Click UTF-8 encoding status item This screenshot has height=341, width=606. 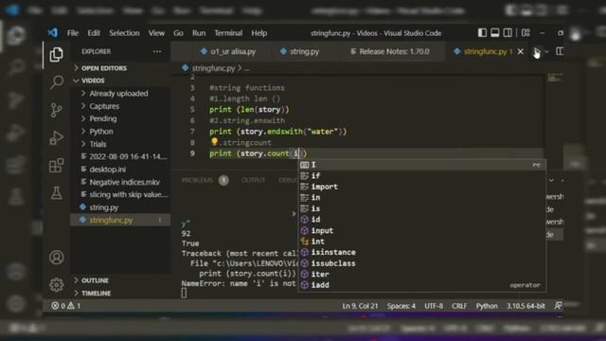click(434, 306)
